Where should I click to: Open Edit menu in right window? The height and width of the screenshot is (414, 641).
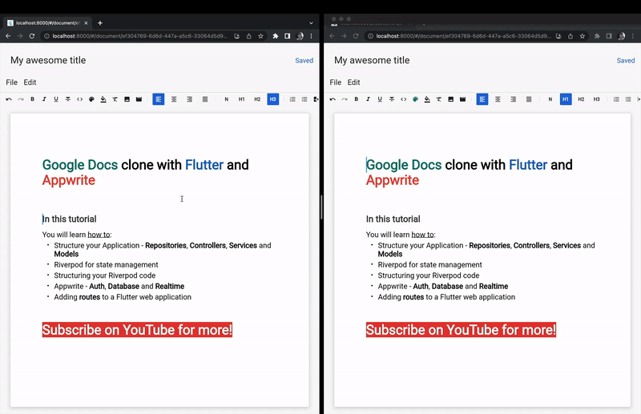pos(353,82)
